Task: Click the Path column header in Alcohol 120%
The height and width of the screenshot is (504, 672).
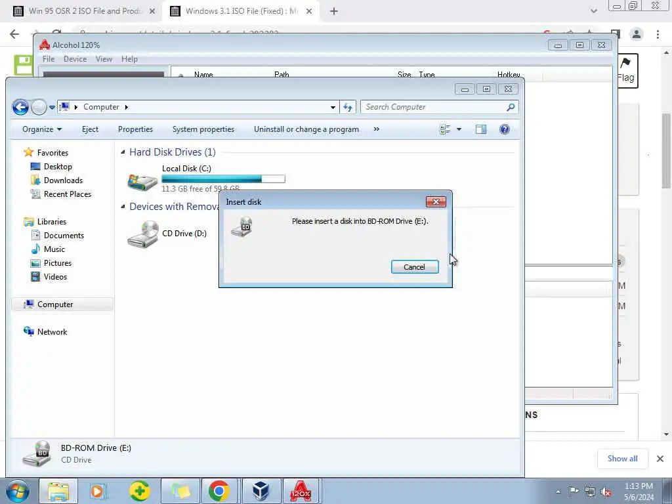Action: [282, 75]
